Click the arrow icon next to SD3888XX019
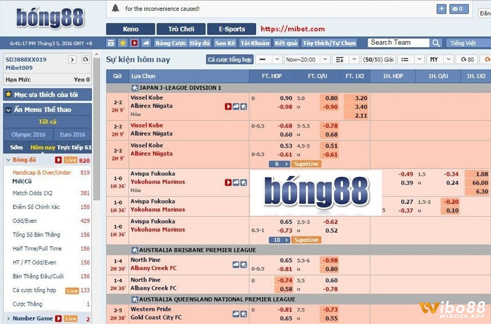This screenshot has height=324, width=491. click(x=72, y=59)
